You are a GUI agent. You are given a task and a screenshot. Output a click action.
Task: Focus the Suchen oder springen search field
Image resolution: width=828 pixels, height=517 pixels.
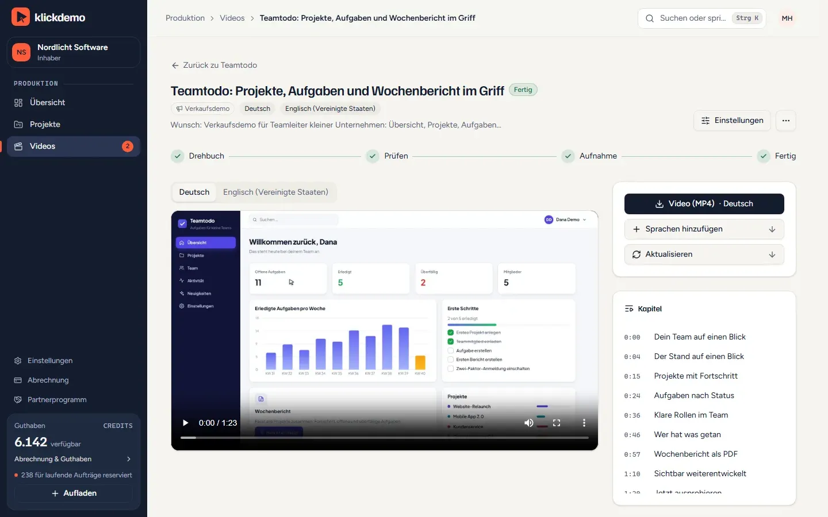click(701, 18)
